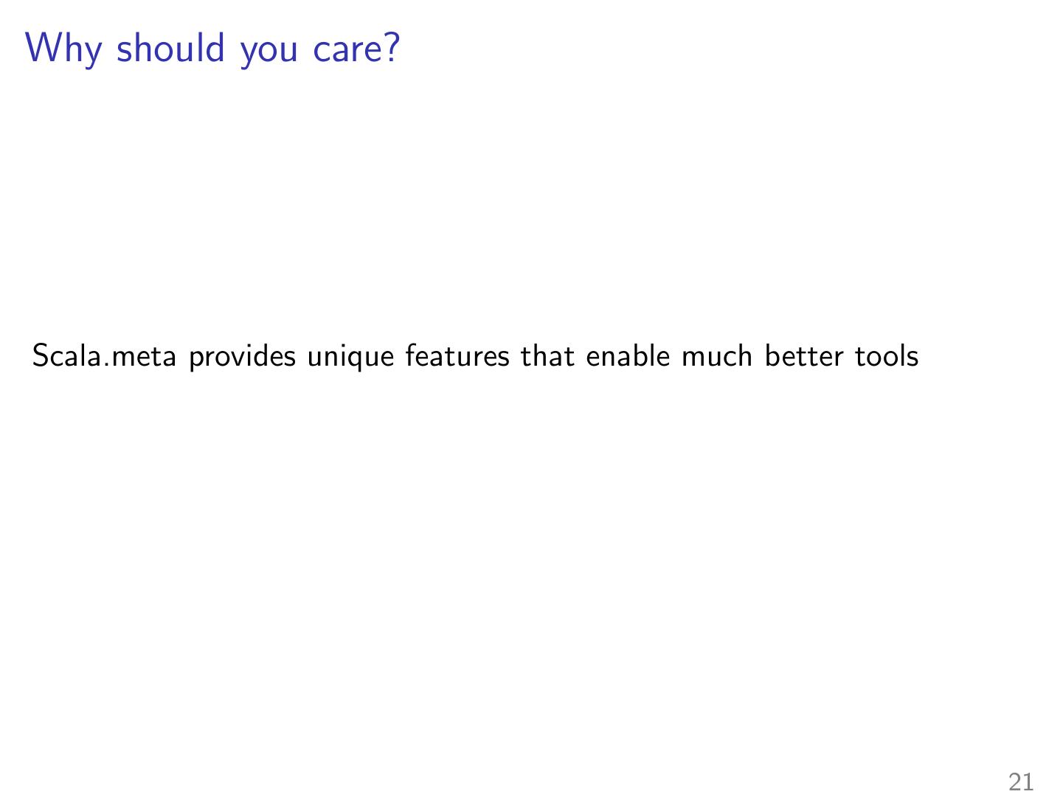Click the word "provides" in the body sentence
The image size is (1063, 797).
pos(243,356)
